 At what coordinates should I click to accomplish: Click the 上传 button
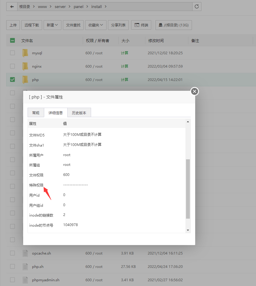13,25
